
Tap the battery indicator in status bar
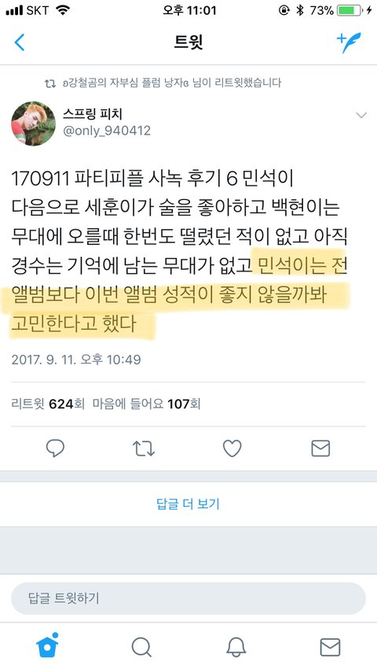[x=350, y=10]
